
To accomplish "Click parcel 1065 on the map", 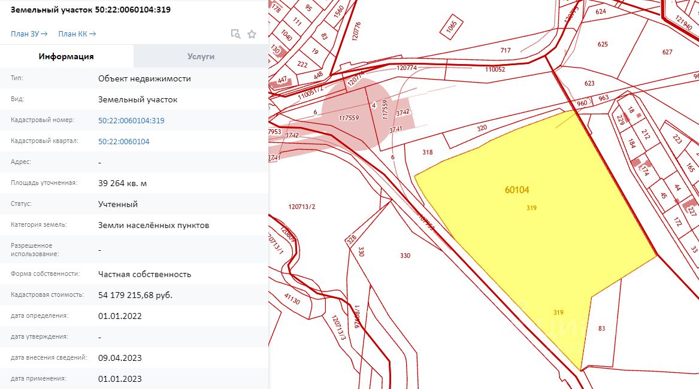I will pyautogui.click(x=452, y=26).
